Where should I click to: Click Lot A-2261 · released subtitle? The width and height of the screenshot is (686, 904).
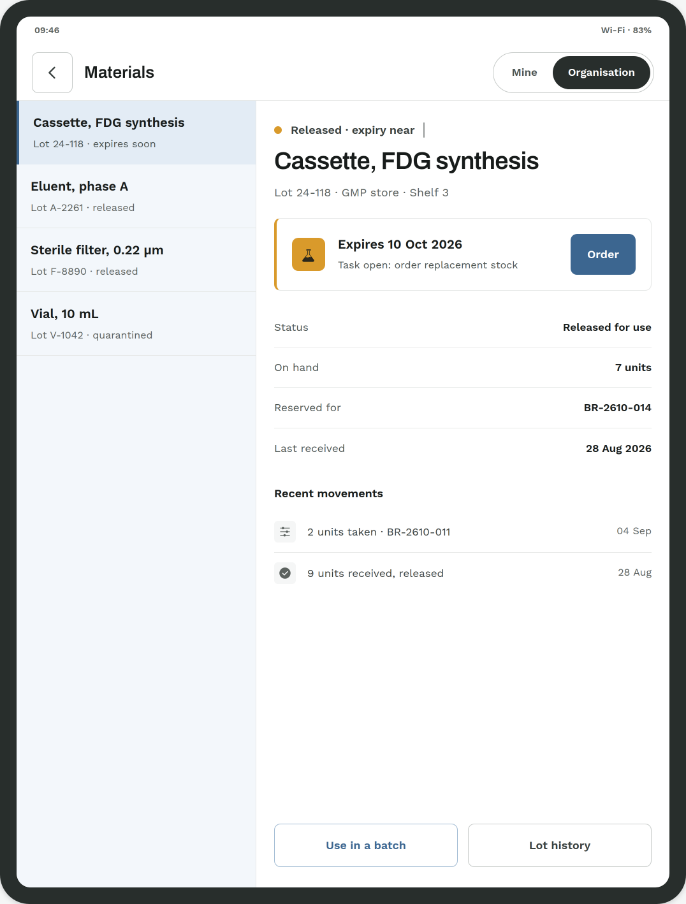[83, 208]
